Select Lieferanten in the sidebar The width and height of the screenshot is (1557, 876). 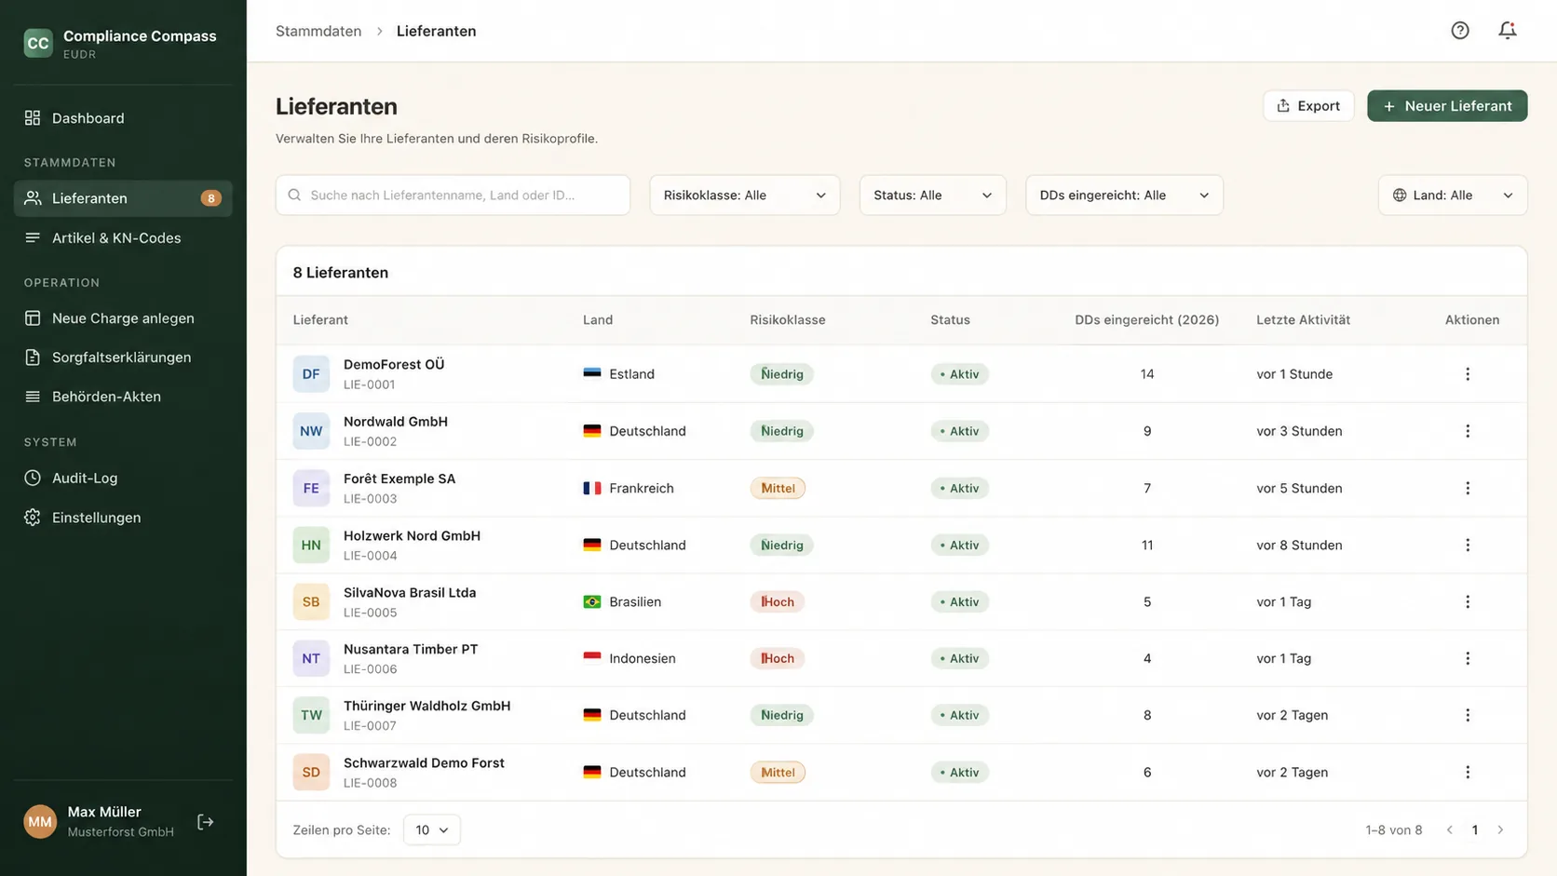123,198
